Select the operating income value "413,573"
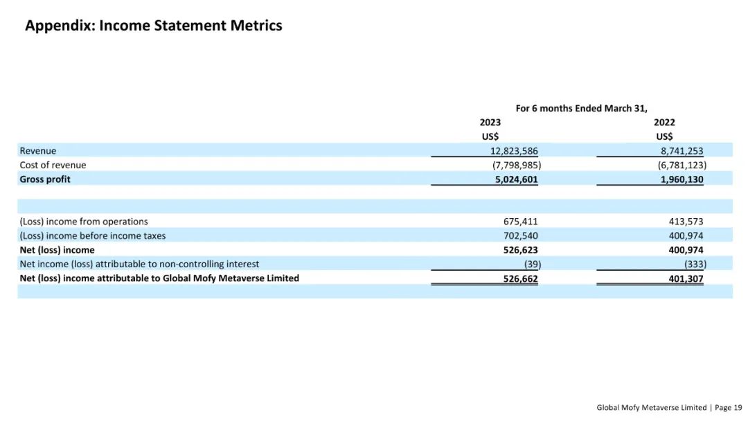 (x=686, y=222)
